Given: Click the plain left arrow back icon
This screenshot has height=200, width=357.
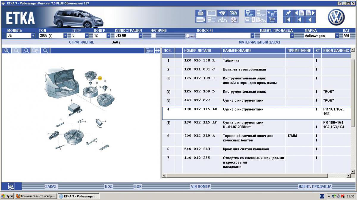Looking at the screenshot, I should [x=310, y=20].
